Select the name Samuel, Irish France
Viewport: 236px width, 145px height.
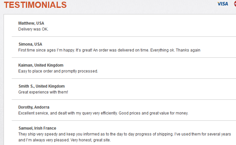point(37,128)
